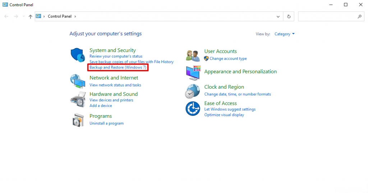The image size is (368, 193).
Task: Expand the address bar history dropdown
Action: click(x=278, y=17)
